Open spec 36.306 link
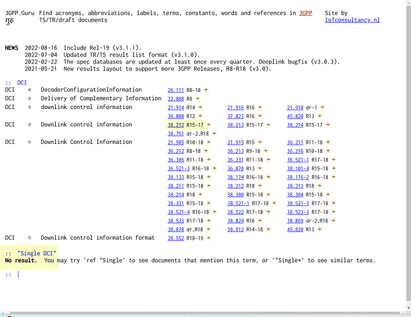The image size is (411, 317). [176, 160]
